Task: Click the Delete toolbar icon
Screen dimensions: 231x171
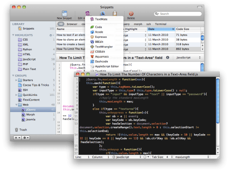Action: [131, 14]
